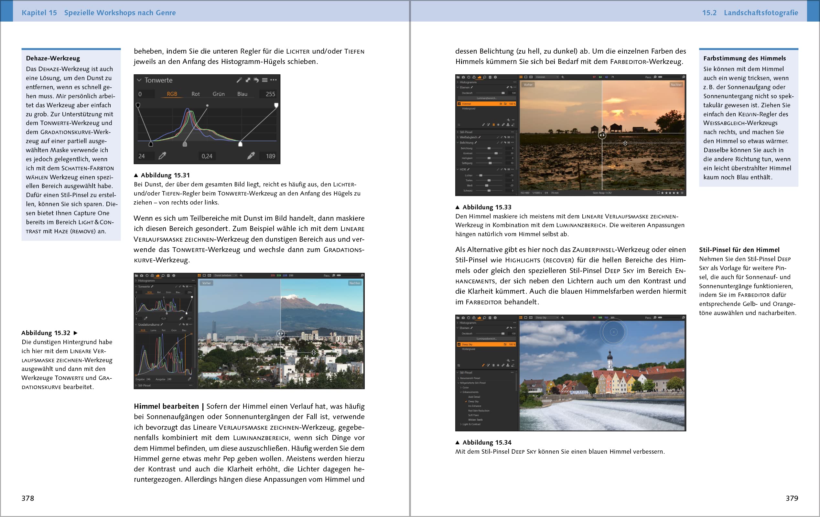Click the Vorher label on the sunset photo
This screenshot has width=820, height=517.
pos(528,85)
